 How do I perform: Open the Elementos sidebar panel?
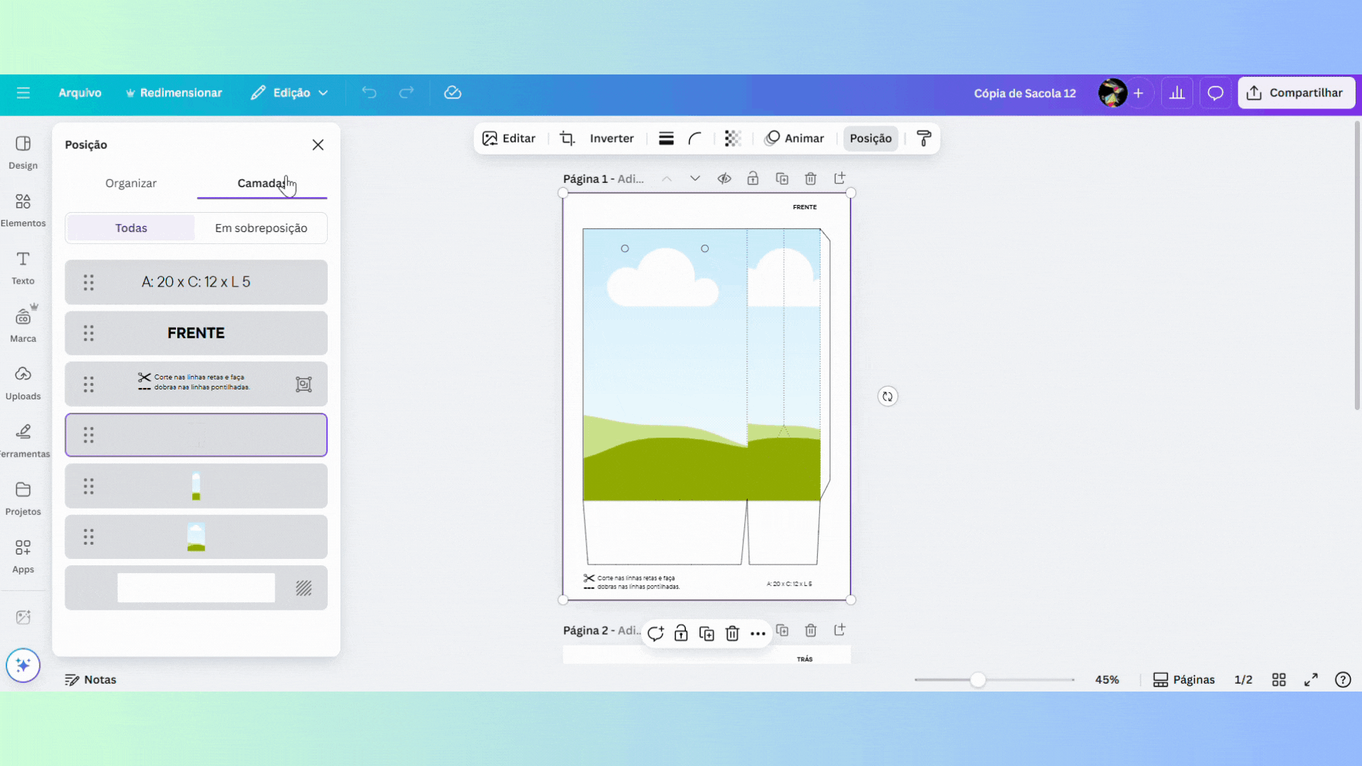pos(23,210)
